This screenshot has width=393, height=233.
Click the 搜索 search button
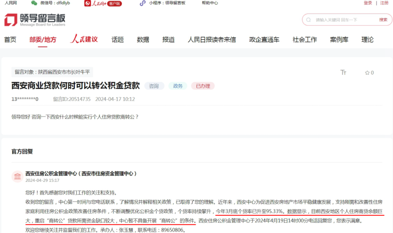click(x=383, y=20)
